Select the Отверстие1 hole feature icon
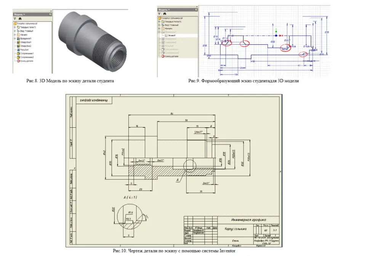381x260 pixels. pyautogui.click(x=18, y=42)
